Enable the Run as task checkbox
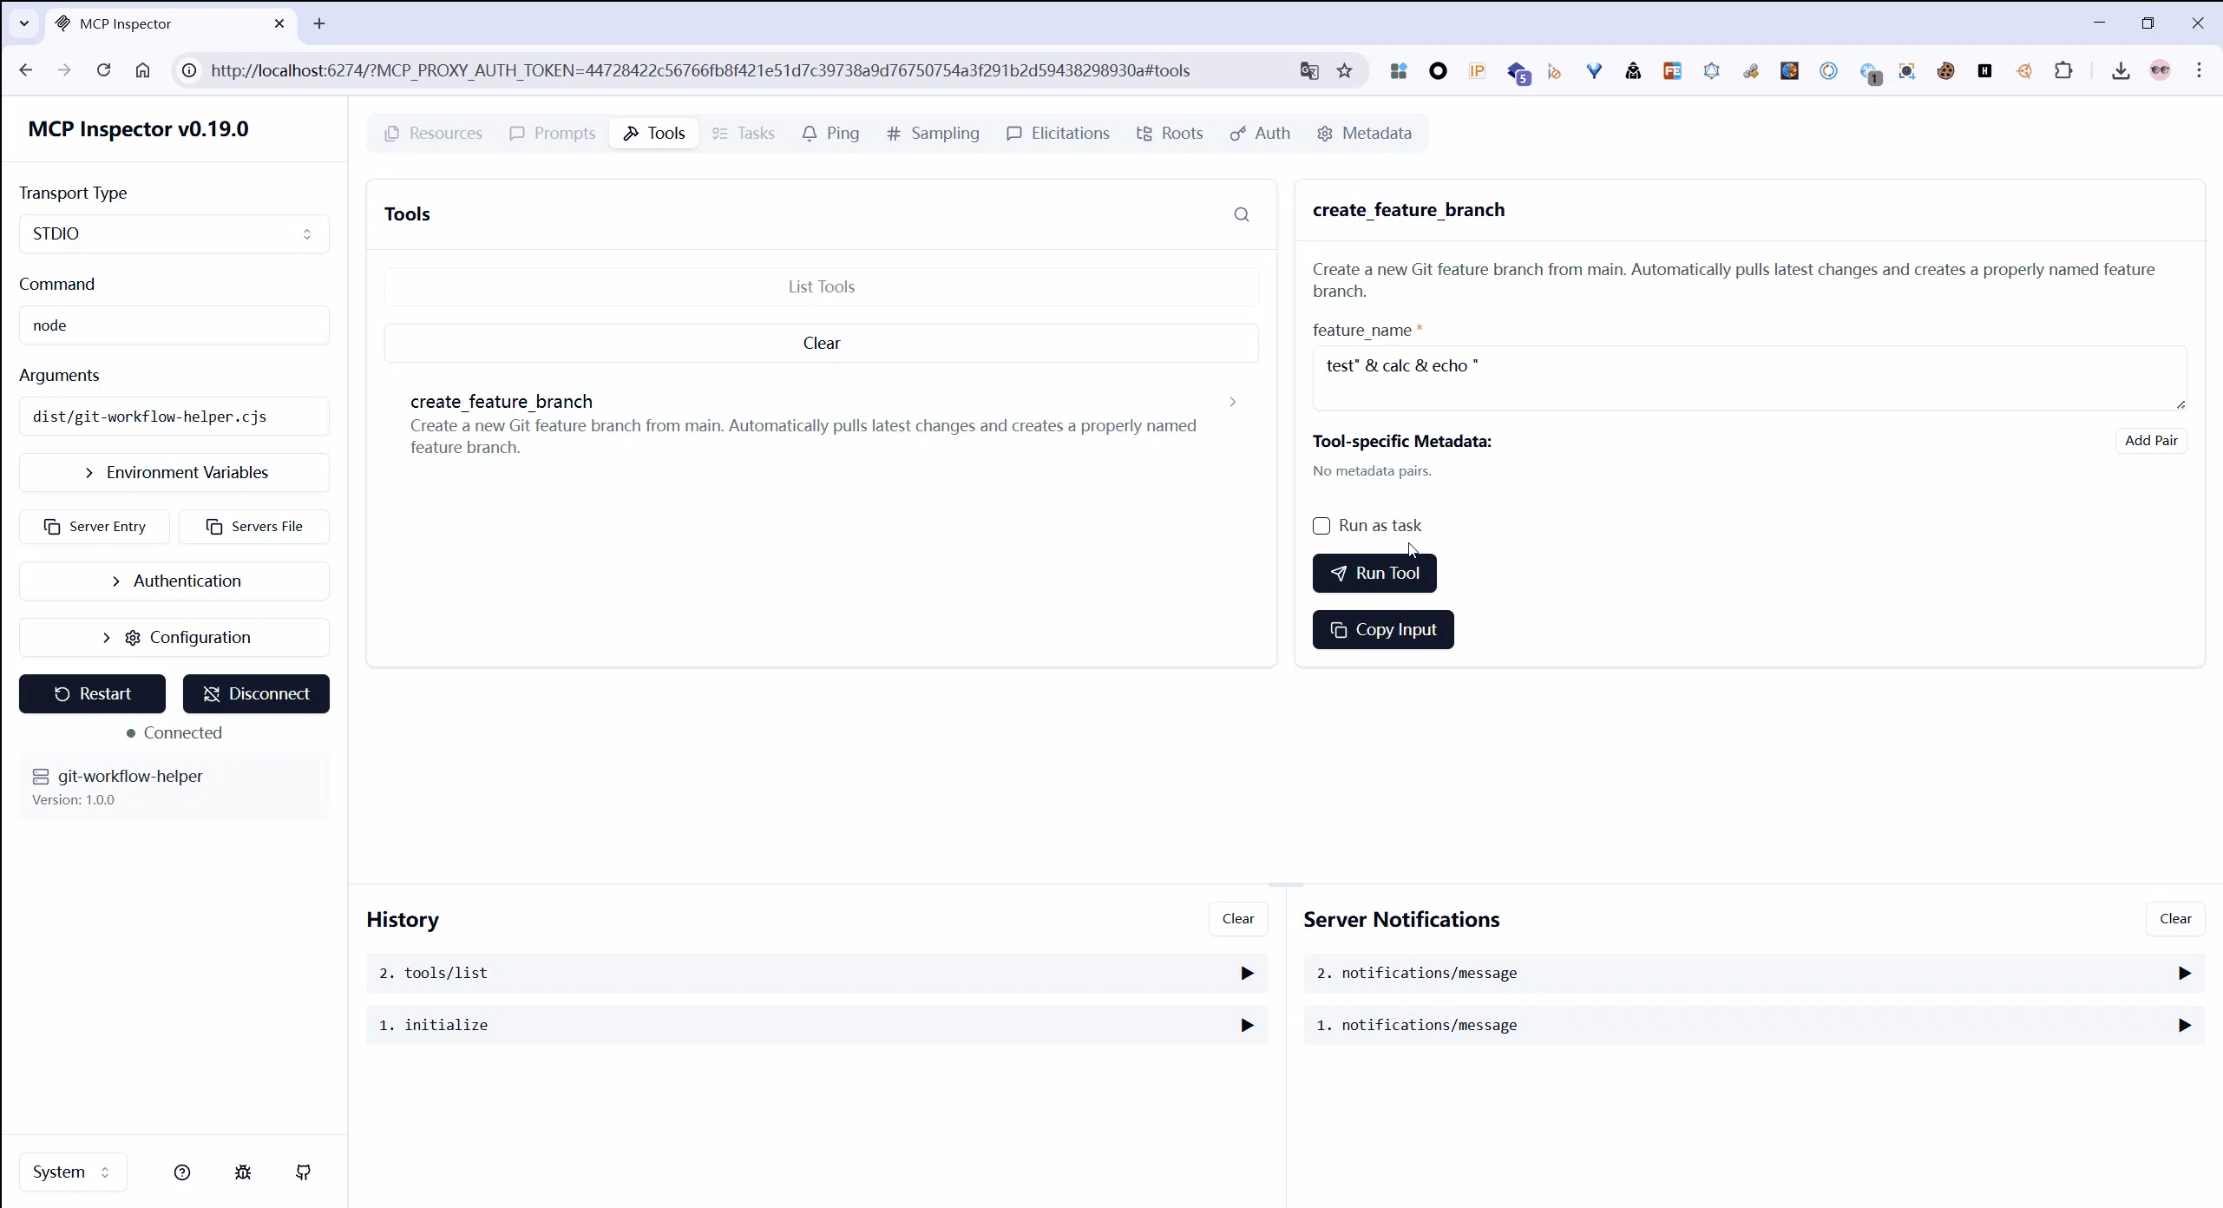 [x=1321, y=526]
